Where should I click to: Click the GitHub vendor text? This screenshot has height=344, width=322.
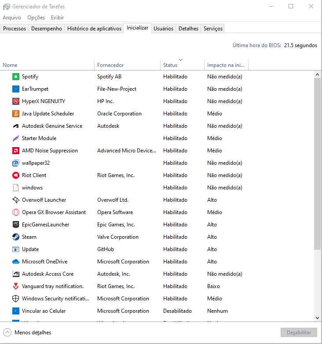[106, 249]
